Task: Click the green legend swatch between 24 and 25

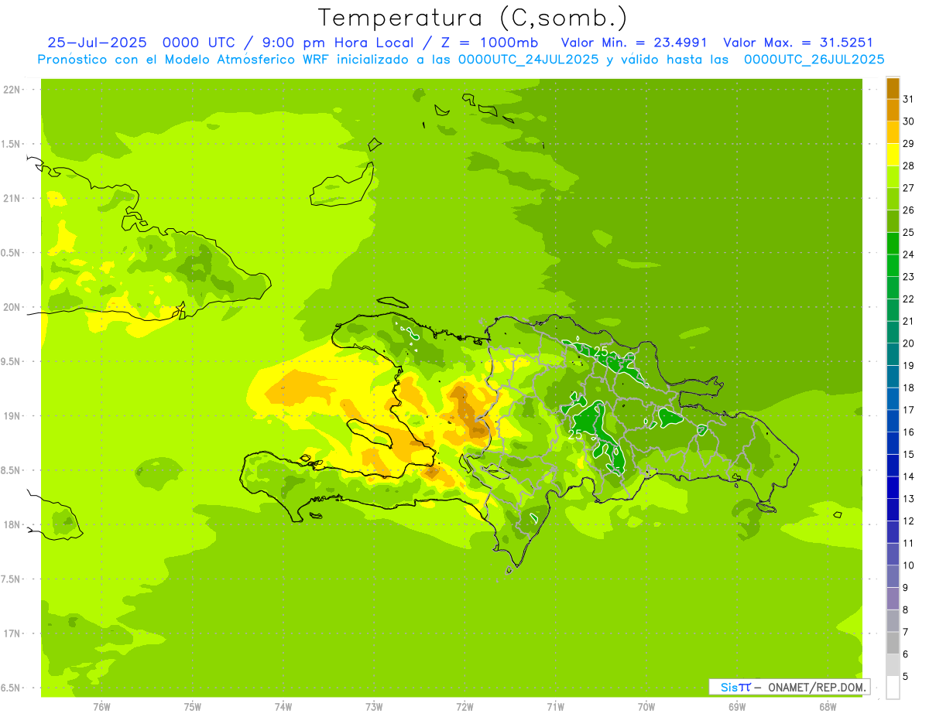Action: (893, 243)
